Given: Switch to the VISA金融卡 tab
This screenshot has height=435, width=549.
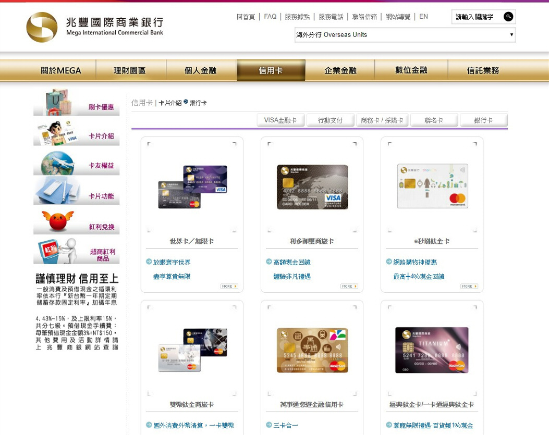Looking at the screenshot, I should click(280, 120).
